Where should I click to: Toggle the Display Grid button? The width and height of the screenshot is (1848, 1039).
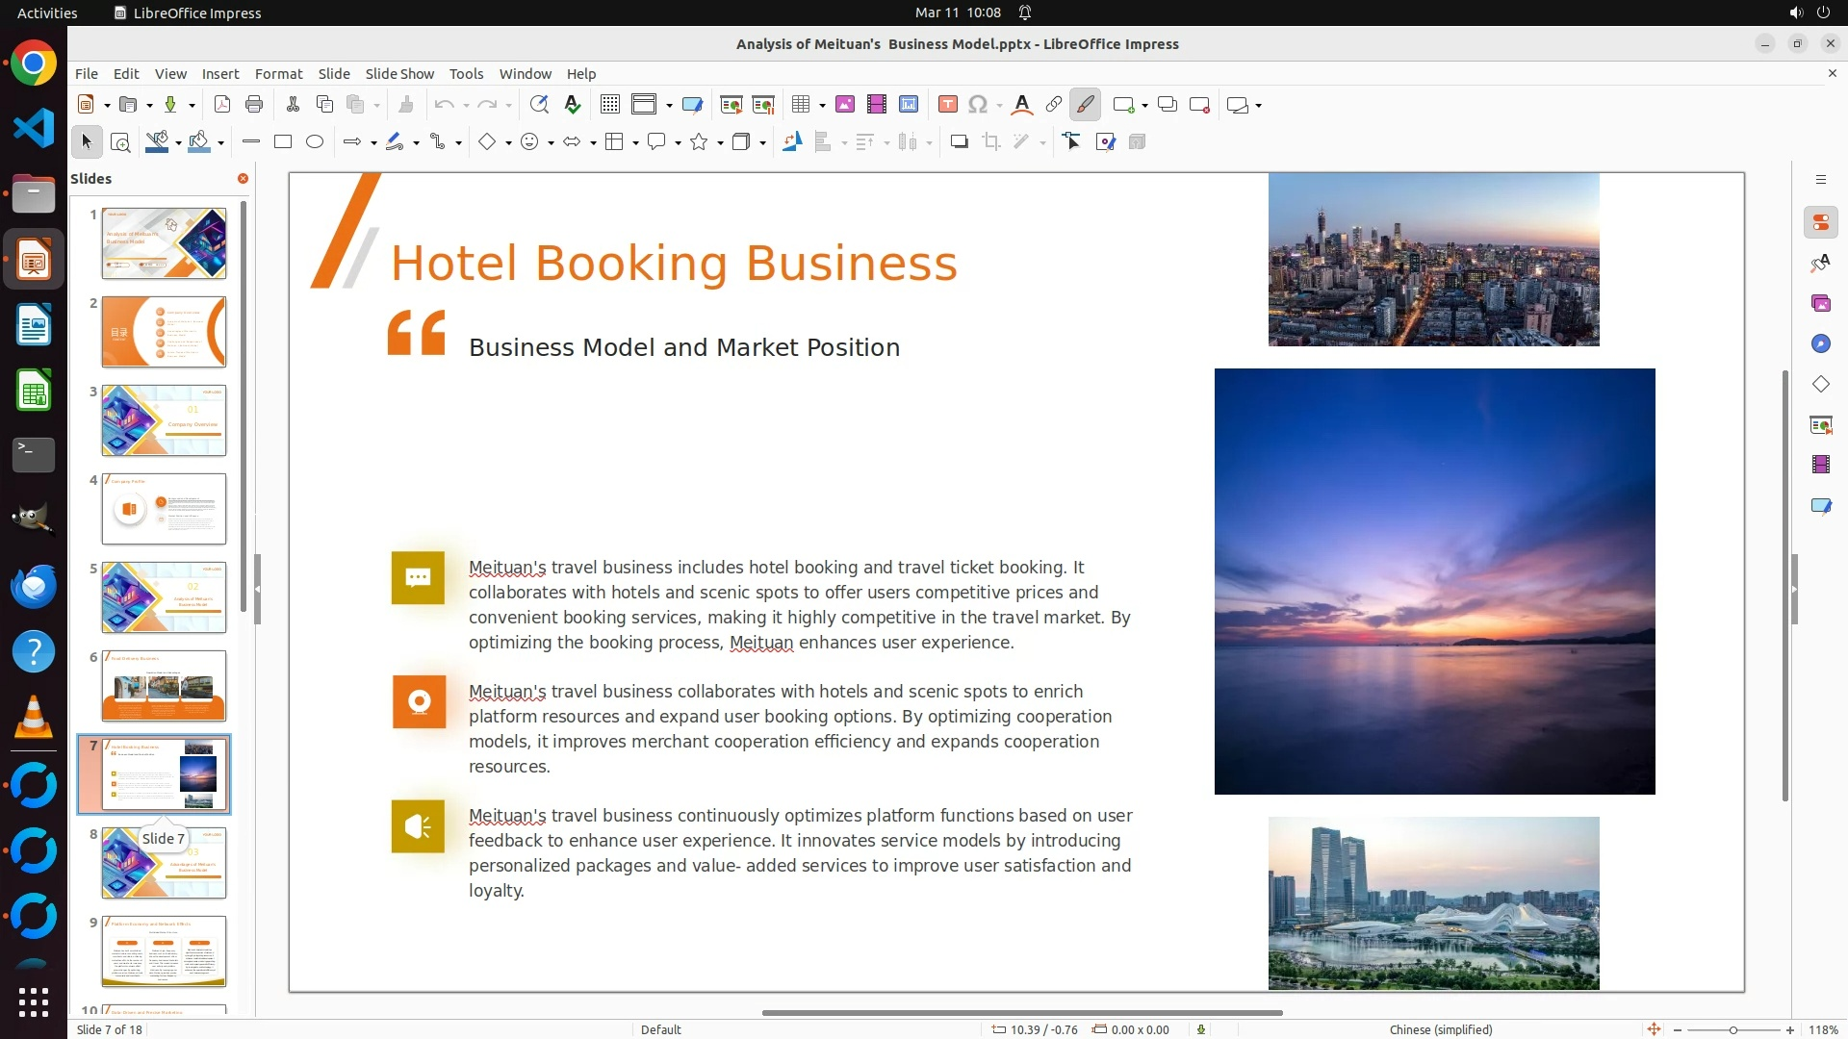[x=609, y=105]
